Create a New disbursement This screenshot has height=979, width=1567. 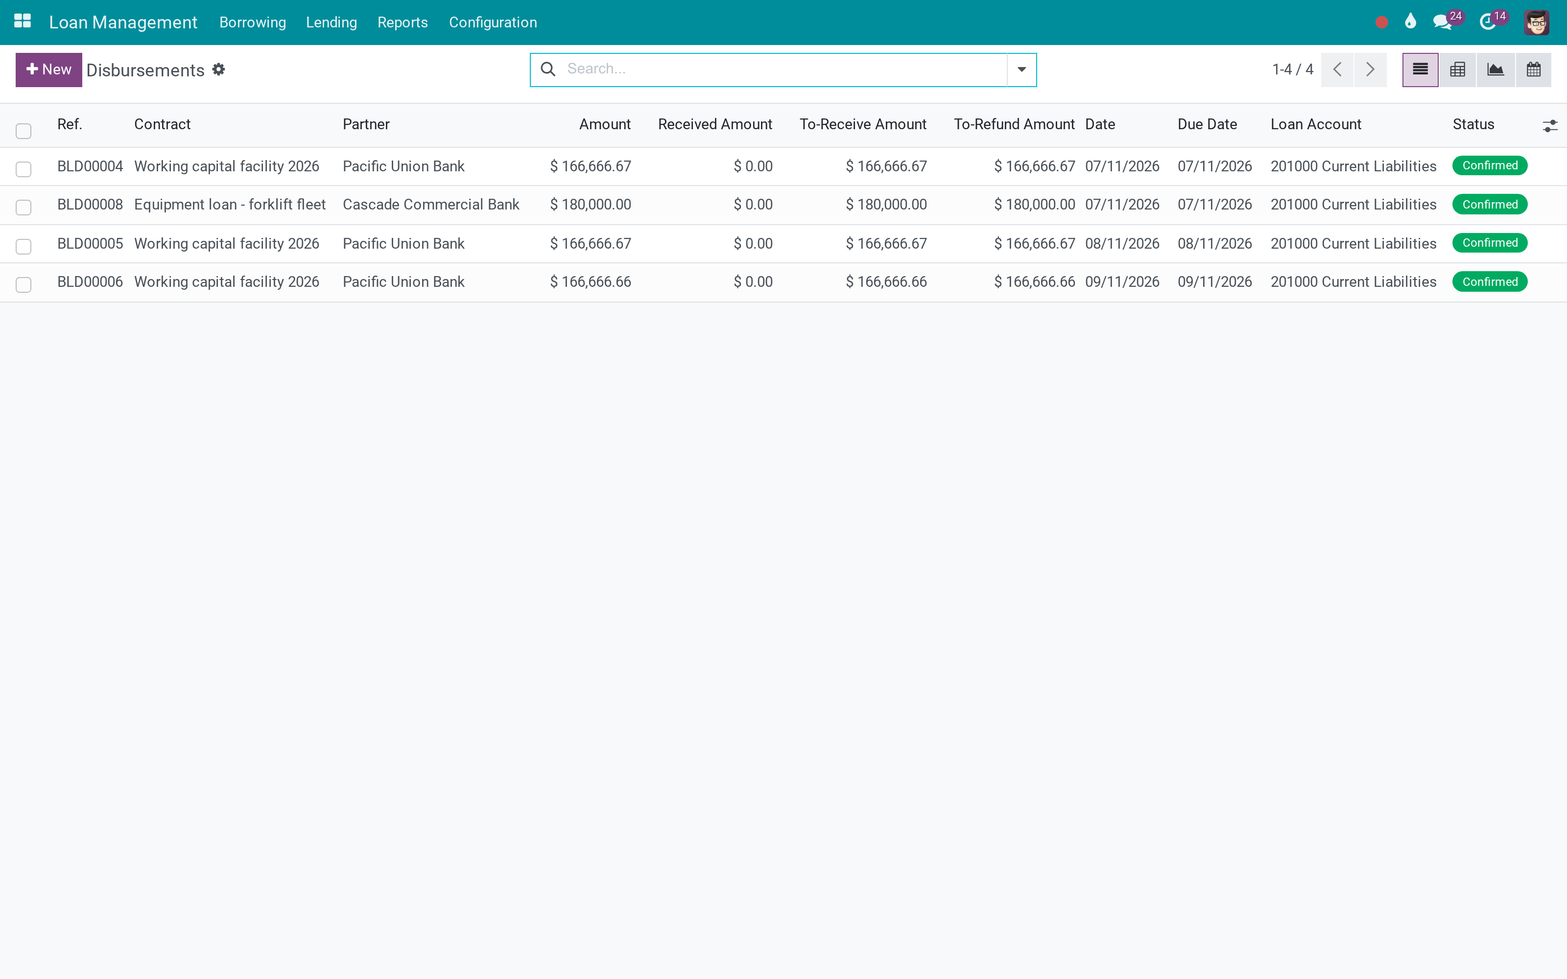click(48, 70)
